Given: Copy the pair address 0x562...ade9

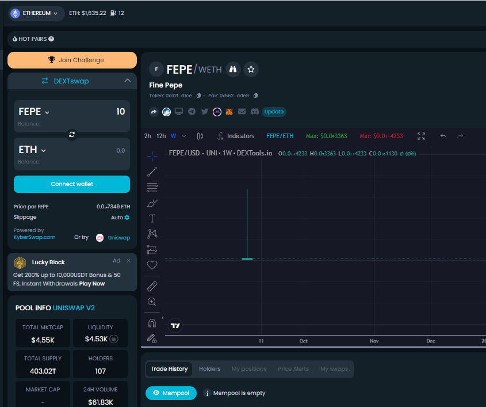Looking at the screenshot, I should pyautogui.click(x=256, y=96).
